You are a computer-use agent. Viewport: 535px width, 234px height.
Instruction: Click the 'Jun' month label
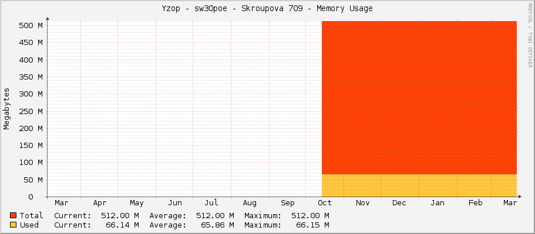pyautogui.click(x=174, y=203)
